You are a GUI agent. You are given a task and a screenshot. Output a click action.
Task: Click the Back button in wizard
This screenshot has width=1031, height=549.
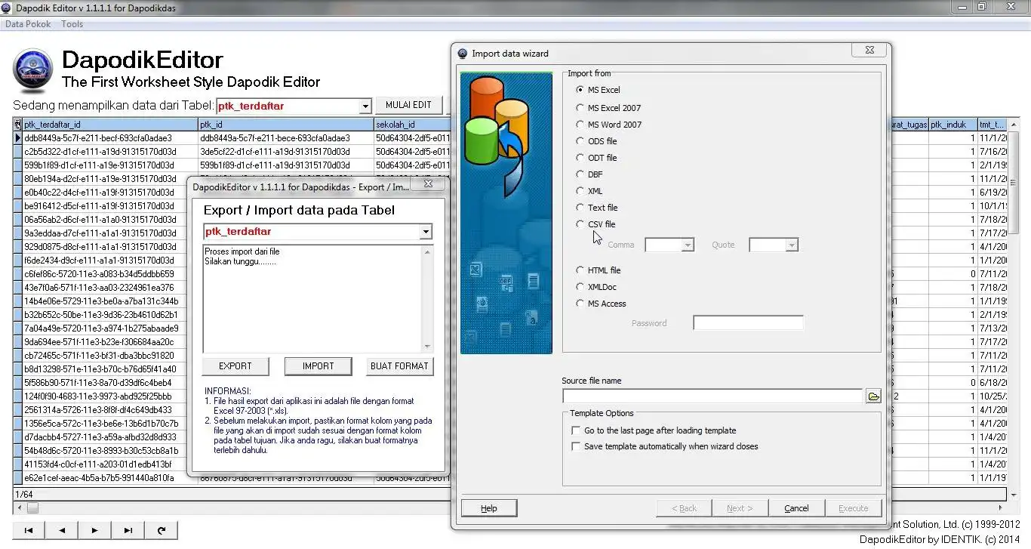685,508
